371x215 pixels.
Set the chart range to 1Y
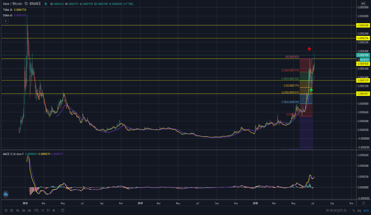[42, 210]
